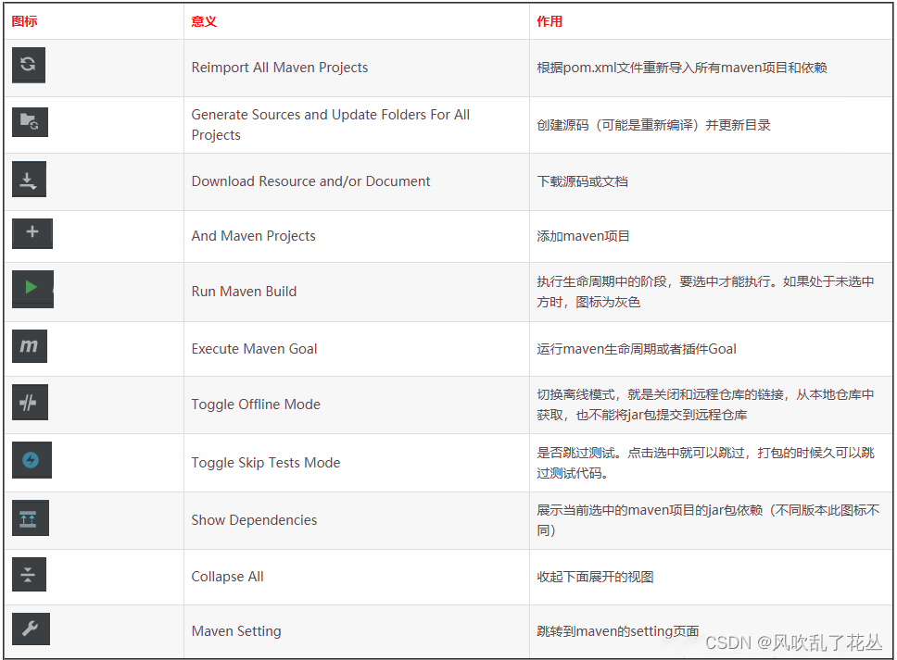Screen dimensions: 897x660
Task: Click the description starting '是否跳过测试'
Action: (x=705, y=463)
